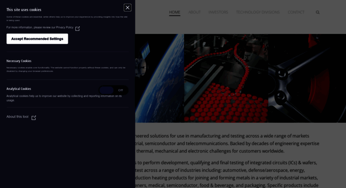The height and width of the screenshot is (188, 346).
Task: Open the Privacy Policy link
Action: (x=65, y=28)
